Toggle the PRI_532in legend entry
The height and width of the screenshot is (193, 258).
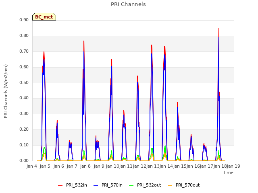tap(73, 185)
